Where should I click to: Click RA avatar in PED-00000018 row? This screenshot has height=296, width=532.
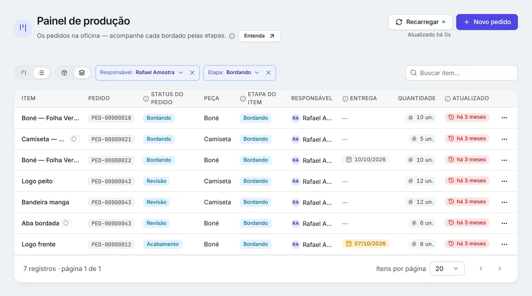pos(296,118)
